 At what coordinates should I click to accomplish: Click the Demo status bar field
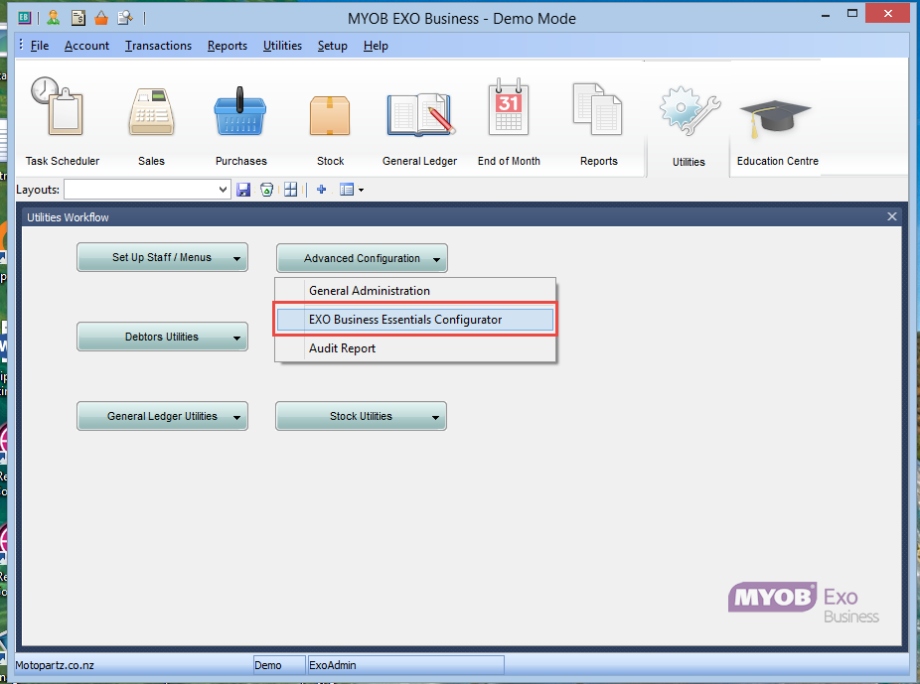(x=279, y=665)
